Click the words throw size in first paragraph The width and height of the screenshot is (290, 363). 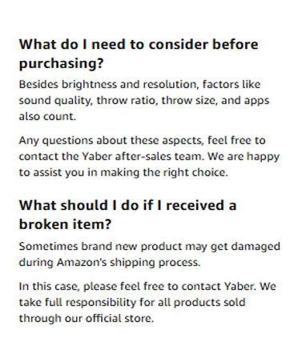[x=189, y=100]
